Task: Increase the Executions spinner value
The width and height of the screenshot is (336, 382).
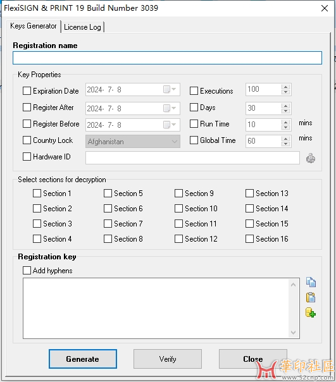Action: pos(285,87)
